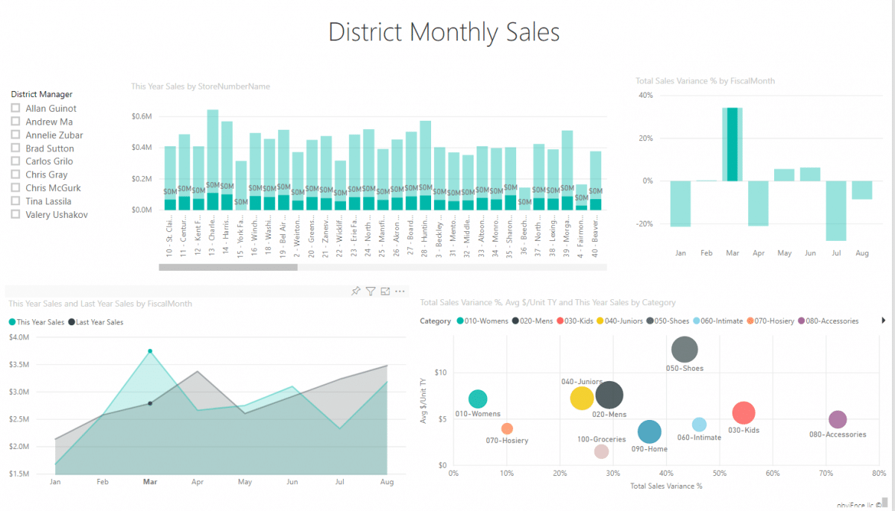
Task: Click the Last Year Sales legend marker
Action: tap(72, 322)
